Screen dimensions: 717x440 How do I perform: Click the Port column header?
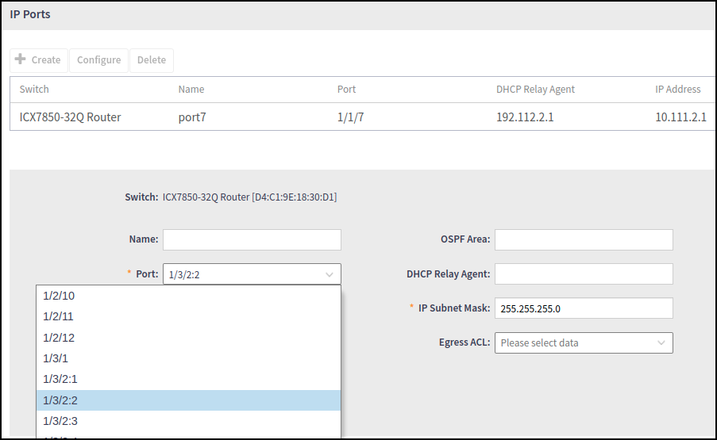[x=346, y=89]
